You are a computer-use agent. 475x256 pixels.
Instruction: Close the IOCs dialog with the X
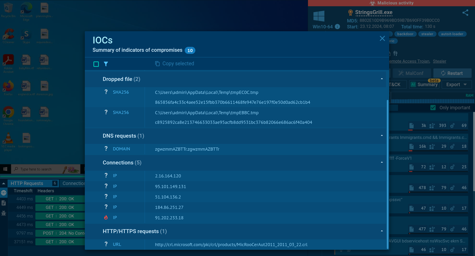pos(382,39)
